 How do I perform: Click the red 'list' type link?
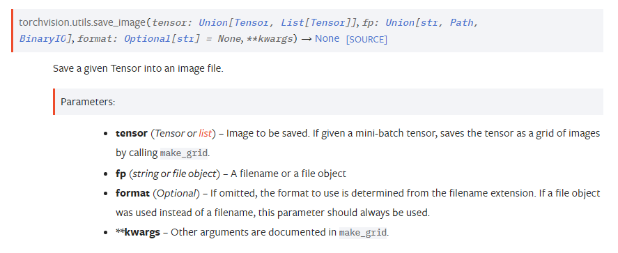205,133
